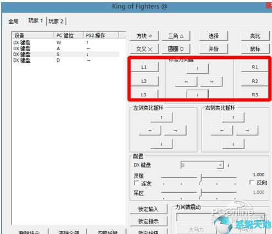This screenshot has width=272, height=234.
Task: Bind the R2 trigger button
Action: pos(255,81)
